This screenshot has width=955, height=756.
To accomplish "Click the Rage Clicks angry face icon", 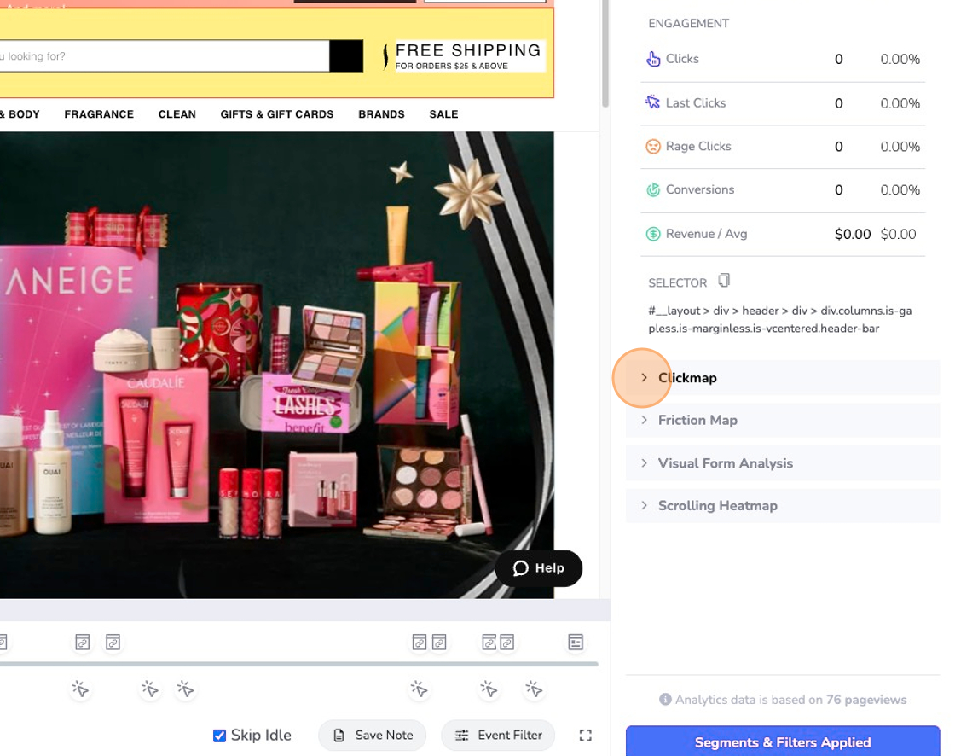I will click(653, 146).
